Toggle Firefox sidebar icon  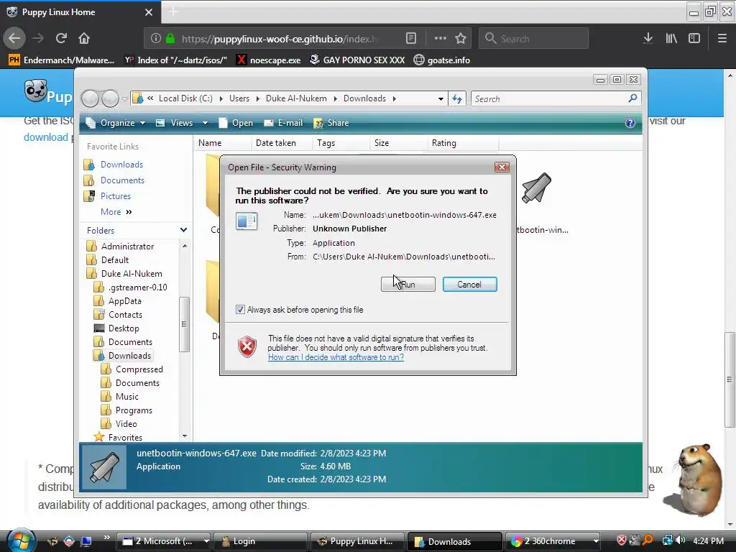pyautogui.click(x=694, y=39)
